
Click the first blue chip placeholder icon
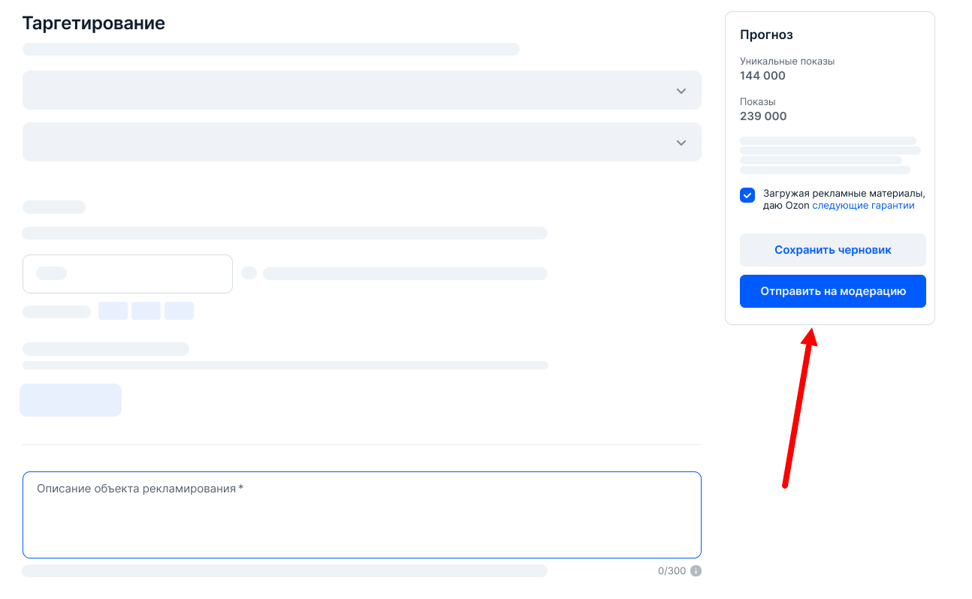pyautogui.click(x=113, y=310)
